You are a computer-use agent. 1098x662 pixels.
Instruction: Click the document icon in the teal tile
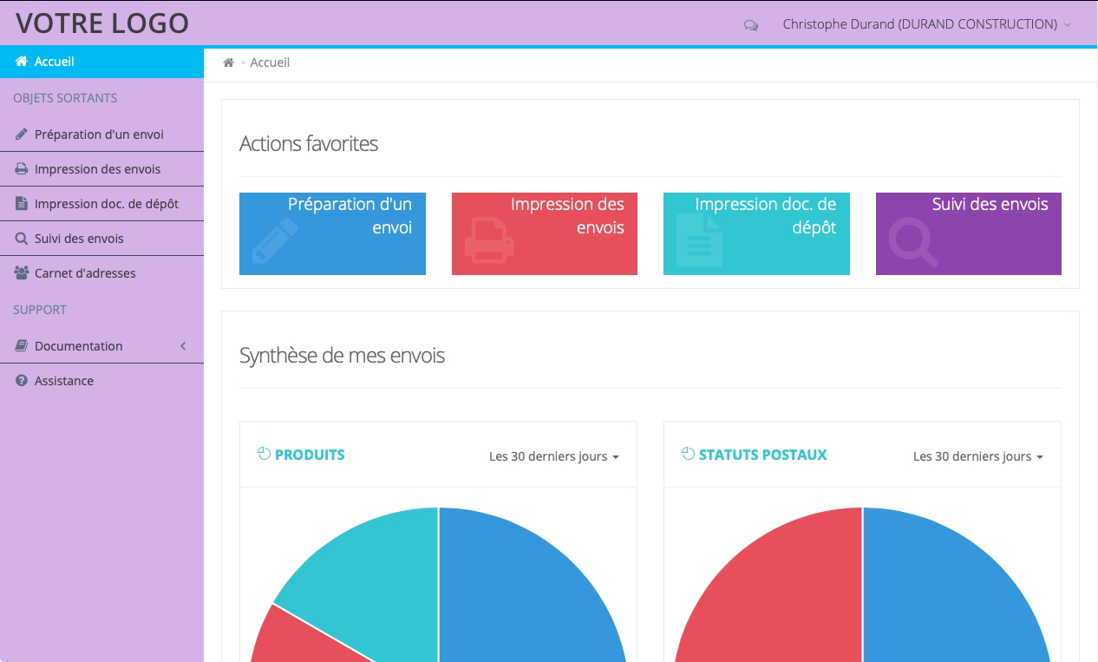click(x=699, y=240)
